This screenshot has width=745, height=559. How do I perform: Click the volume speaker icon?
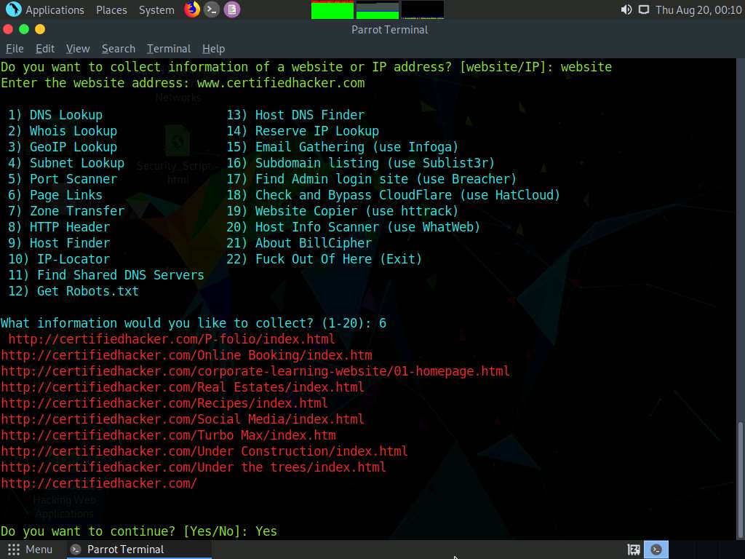coord(626,9)
